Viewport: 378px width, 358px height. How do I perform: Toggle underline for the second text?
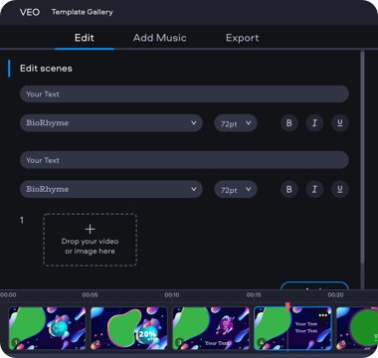(340, 189)
